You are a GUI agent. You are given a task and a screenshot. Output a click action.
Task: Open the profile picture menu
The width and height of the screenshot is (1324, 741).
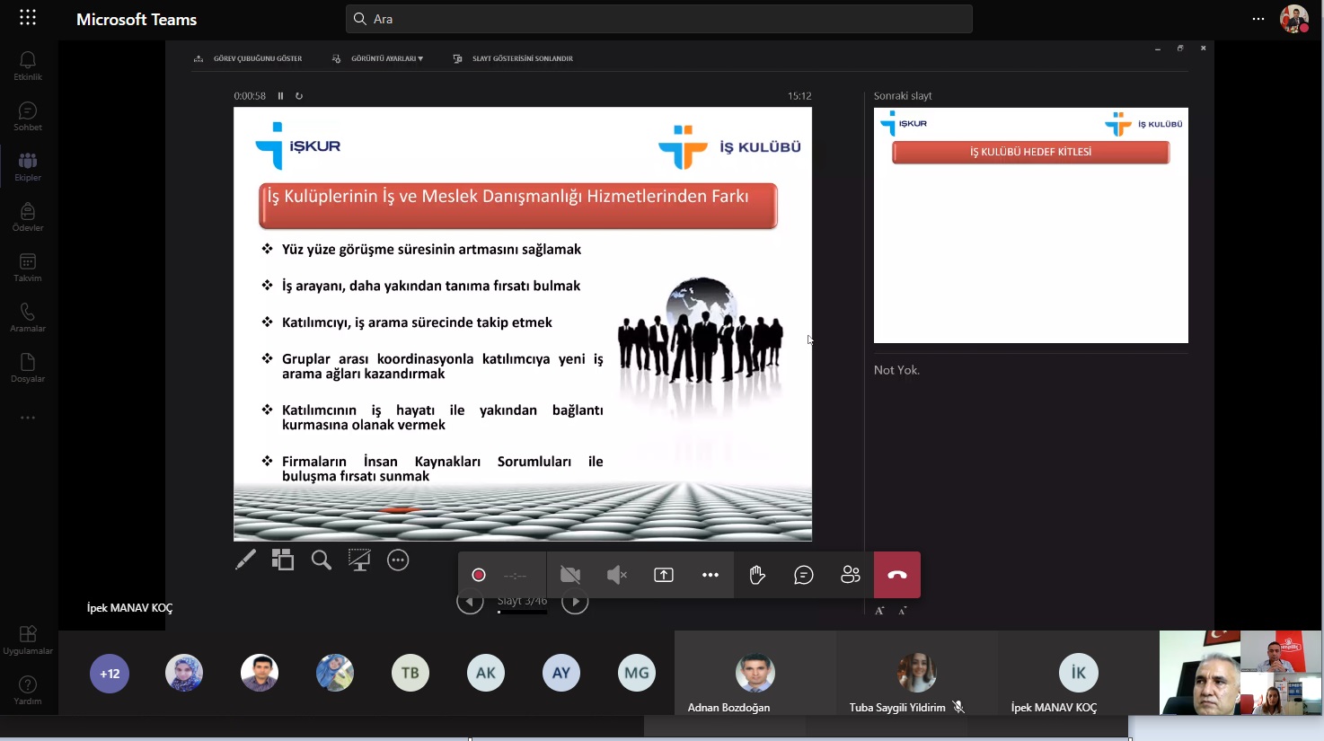1294,19
